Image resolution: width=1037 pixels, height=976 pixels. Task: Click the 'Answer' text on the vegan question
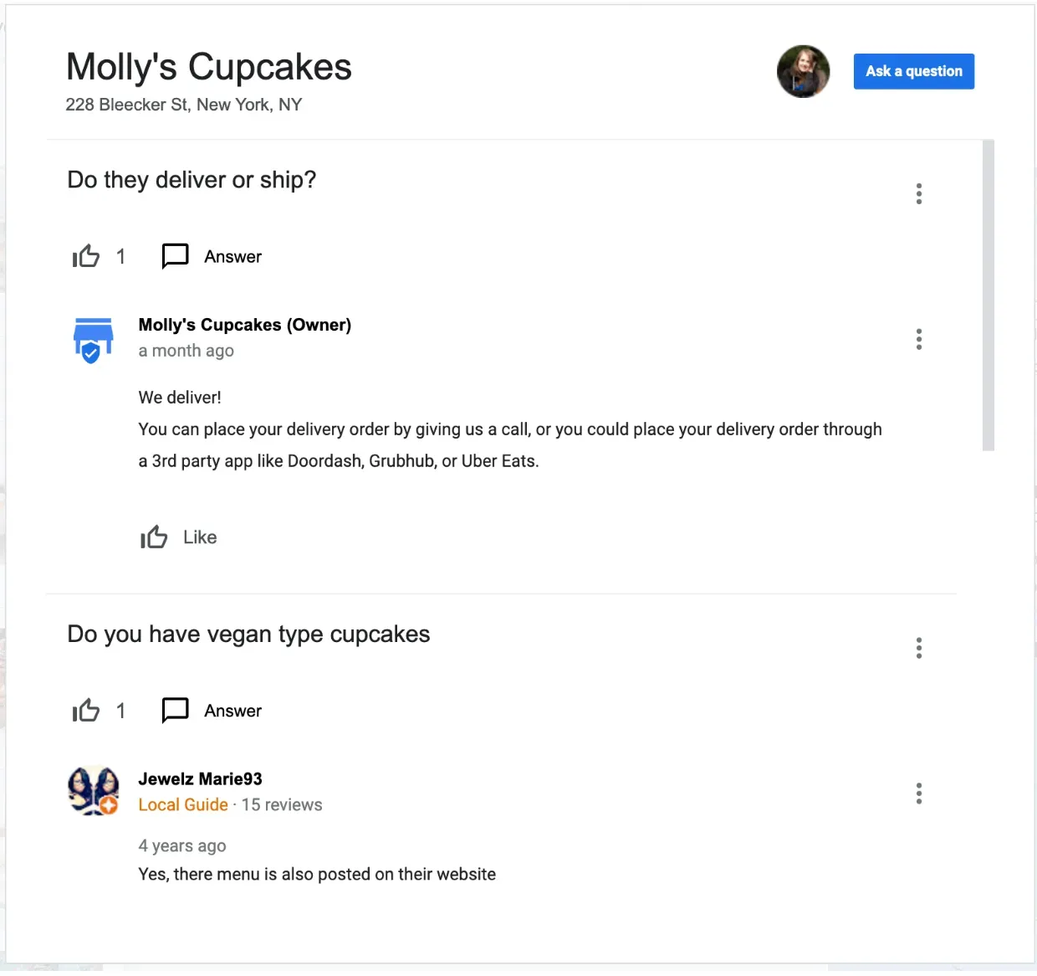pyautogui.click(x=232, y=711)
